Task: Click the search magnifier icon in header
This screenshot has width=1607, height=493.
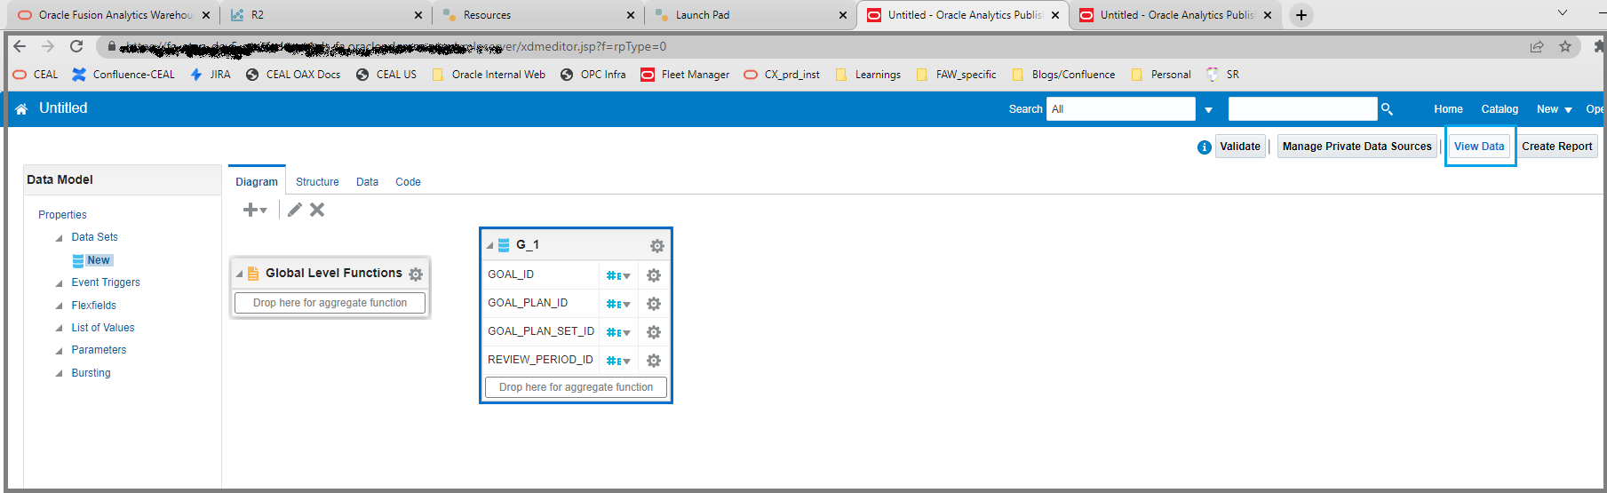Action: tap(1387, 109)
